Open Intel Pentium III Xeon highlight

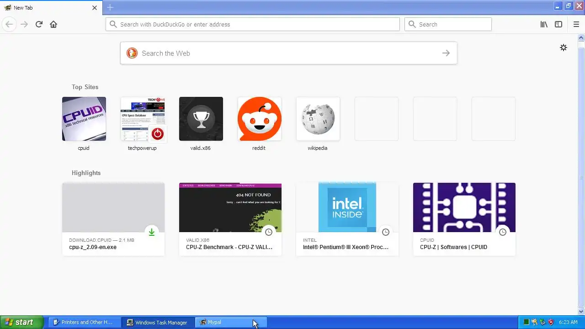coord(347,219)
